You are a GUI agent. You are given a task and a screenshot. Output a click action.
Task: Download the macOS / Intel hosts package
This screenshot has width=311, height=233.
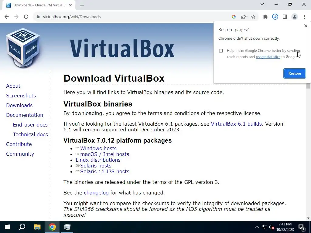tap(104, 154)
